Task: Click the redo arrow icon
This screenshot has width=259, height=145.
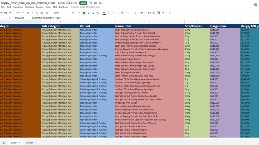Action: pyautogui.click(x=1, y=13)
